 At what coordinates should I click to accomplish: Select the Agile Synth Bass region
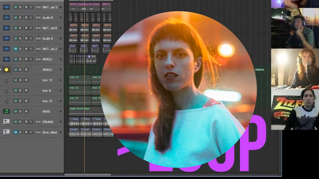pos(86,111)
